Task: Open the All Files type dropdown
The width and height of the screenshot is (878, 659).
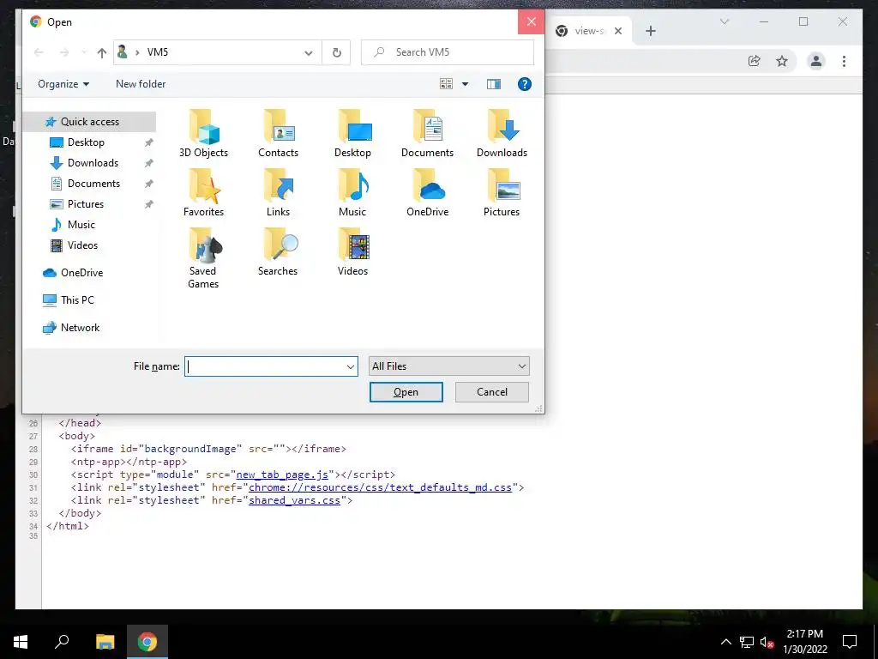Action: (x=449, y=366)
